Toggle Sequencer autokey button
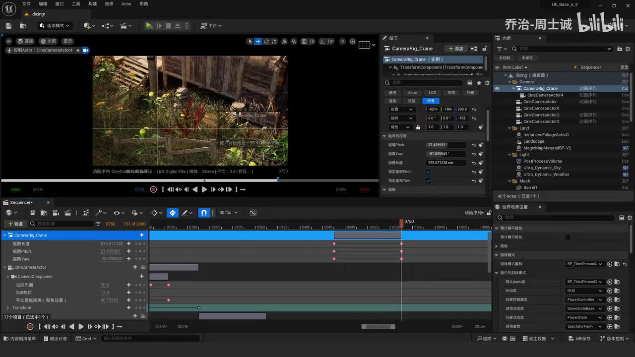 pos(172,213)
